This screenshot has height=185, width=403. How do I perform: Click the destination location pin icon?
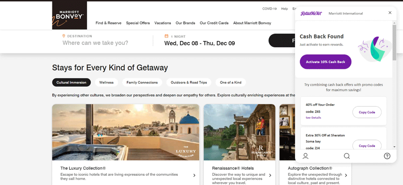click(64, 36)
